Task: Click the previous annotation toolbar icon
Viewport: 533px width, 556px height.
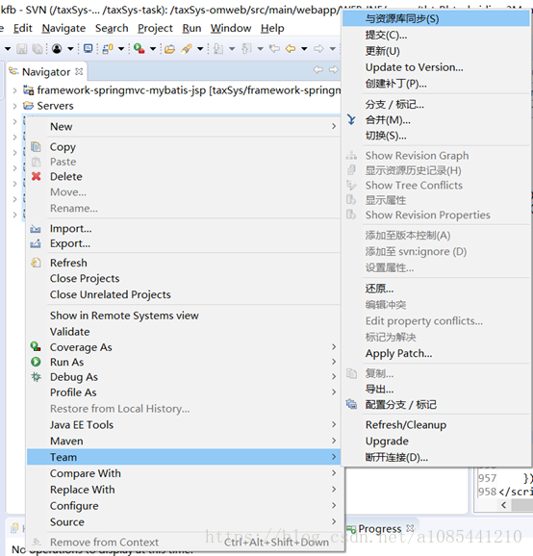Action: click(x=247, y=49)
